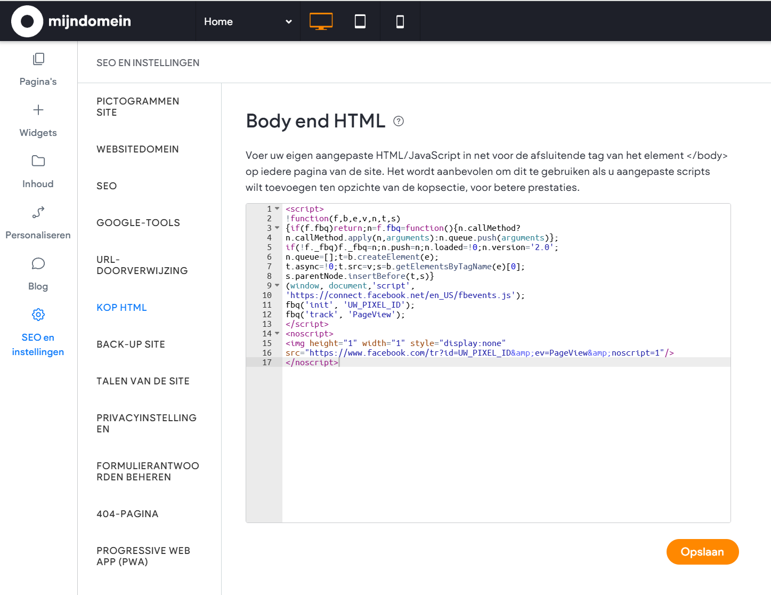Click the src facebook.com/tr code line
Viewport: 771px width, 595px height.
pos(480,353)
